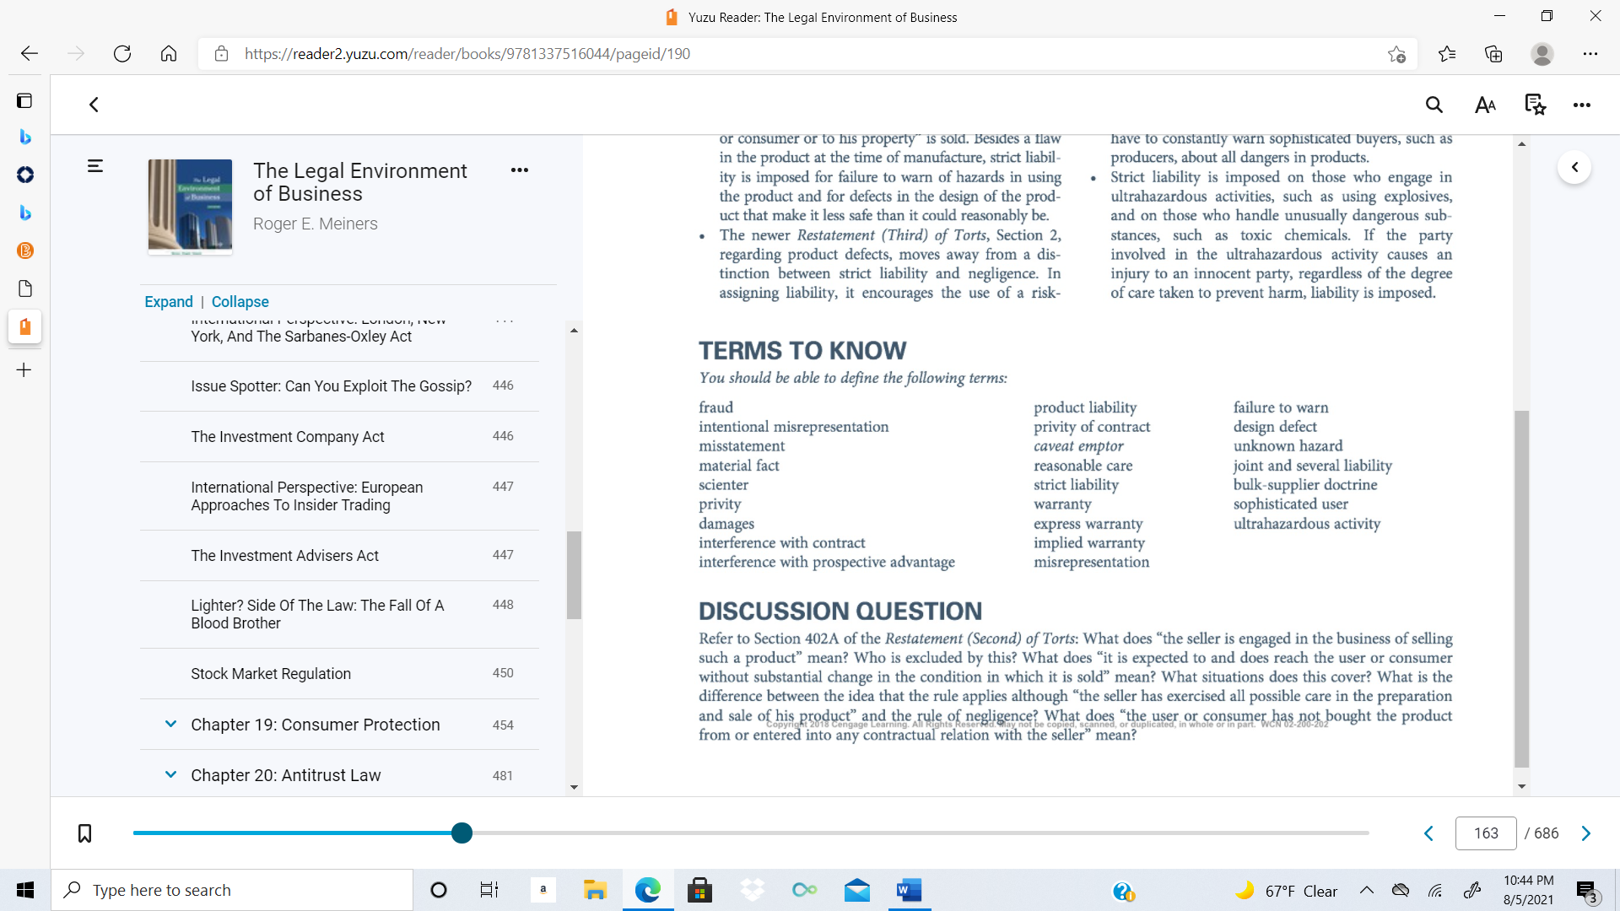Image resolution: width=1620 pixels, height=911 pixels.
Task: Add a new tab in the sidebar
Action: point(24,369)
